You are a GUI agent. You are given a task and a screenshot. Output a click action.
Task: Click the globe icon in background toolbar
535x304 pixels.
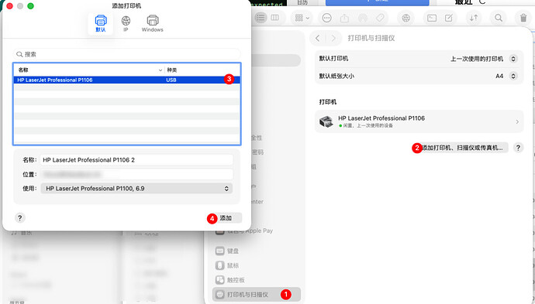point(406,18)
